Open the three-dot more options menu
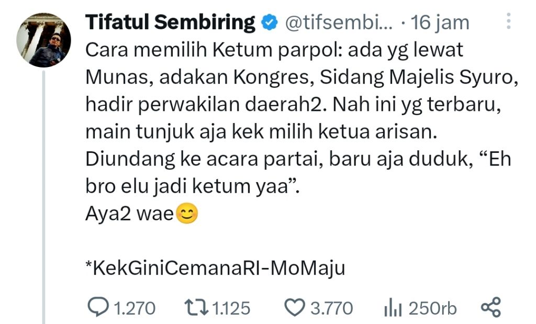 [508, 22]
